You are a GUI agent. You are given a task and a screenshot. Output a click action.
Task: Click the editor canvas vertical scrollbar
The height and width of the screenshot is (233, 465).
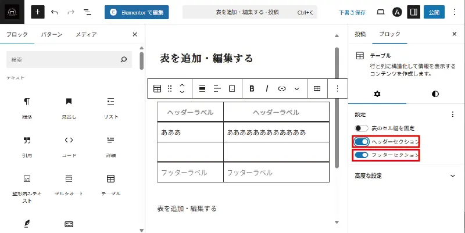(x=337, y=107)
